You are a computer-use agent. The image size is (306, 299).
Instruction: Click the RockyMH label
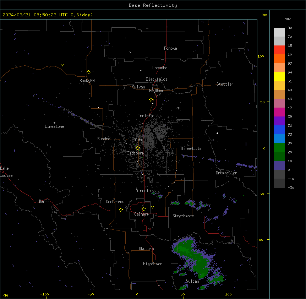(87, 81)
